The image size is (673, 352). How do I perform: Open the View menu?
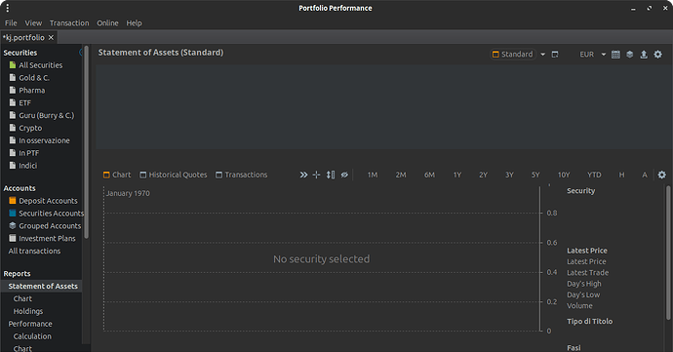point(33,23)
